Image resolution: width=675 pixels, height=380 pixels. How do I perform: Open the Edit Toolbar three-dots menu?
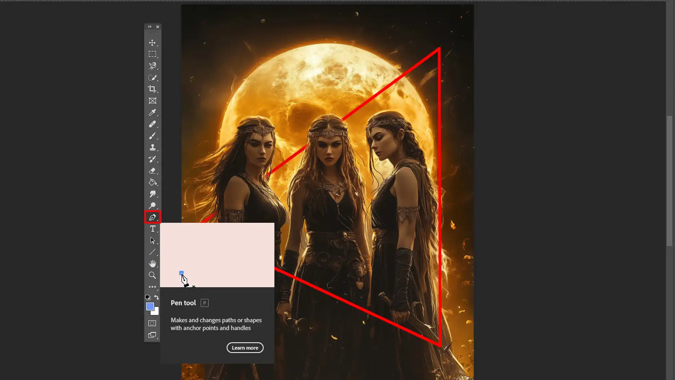[152, 287]
